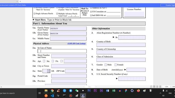Launch After Effects from the taskbar

pos(101,91)
